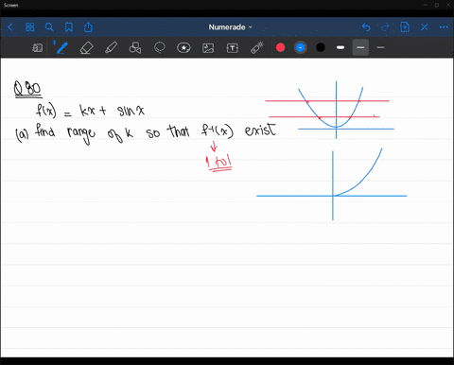Select the Laser pointer tool

coord(257,48)
